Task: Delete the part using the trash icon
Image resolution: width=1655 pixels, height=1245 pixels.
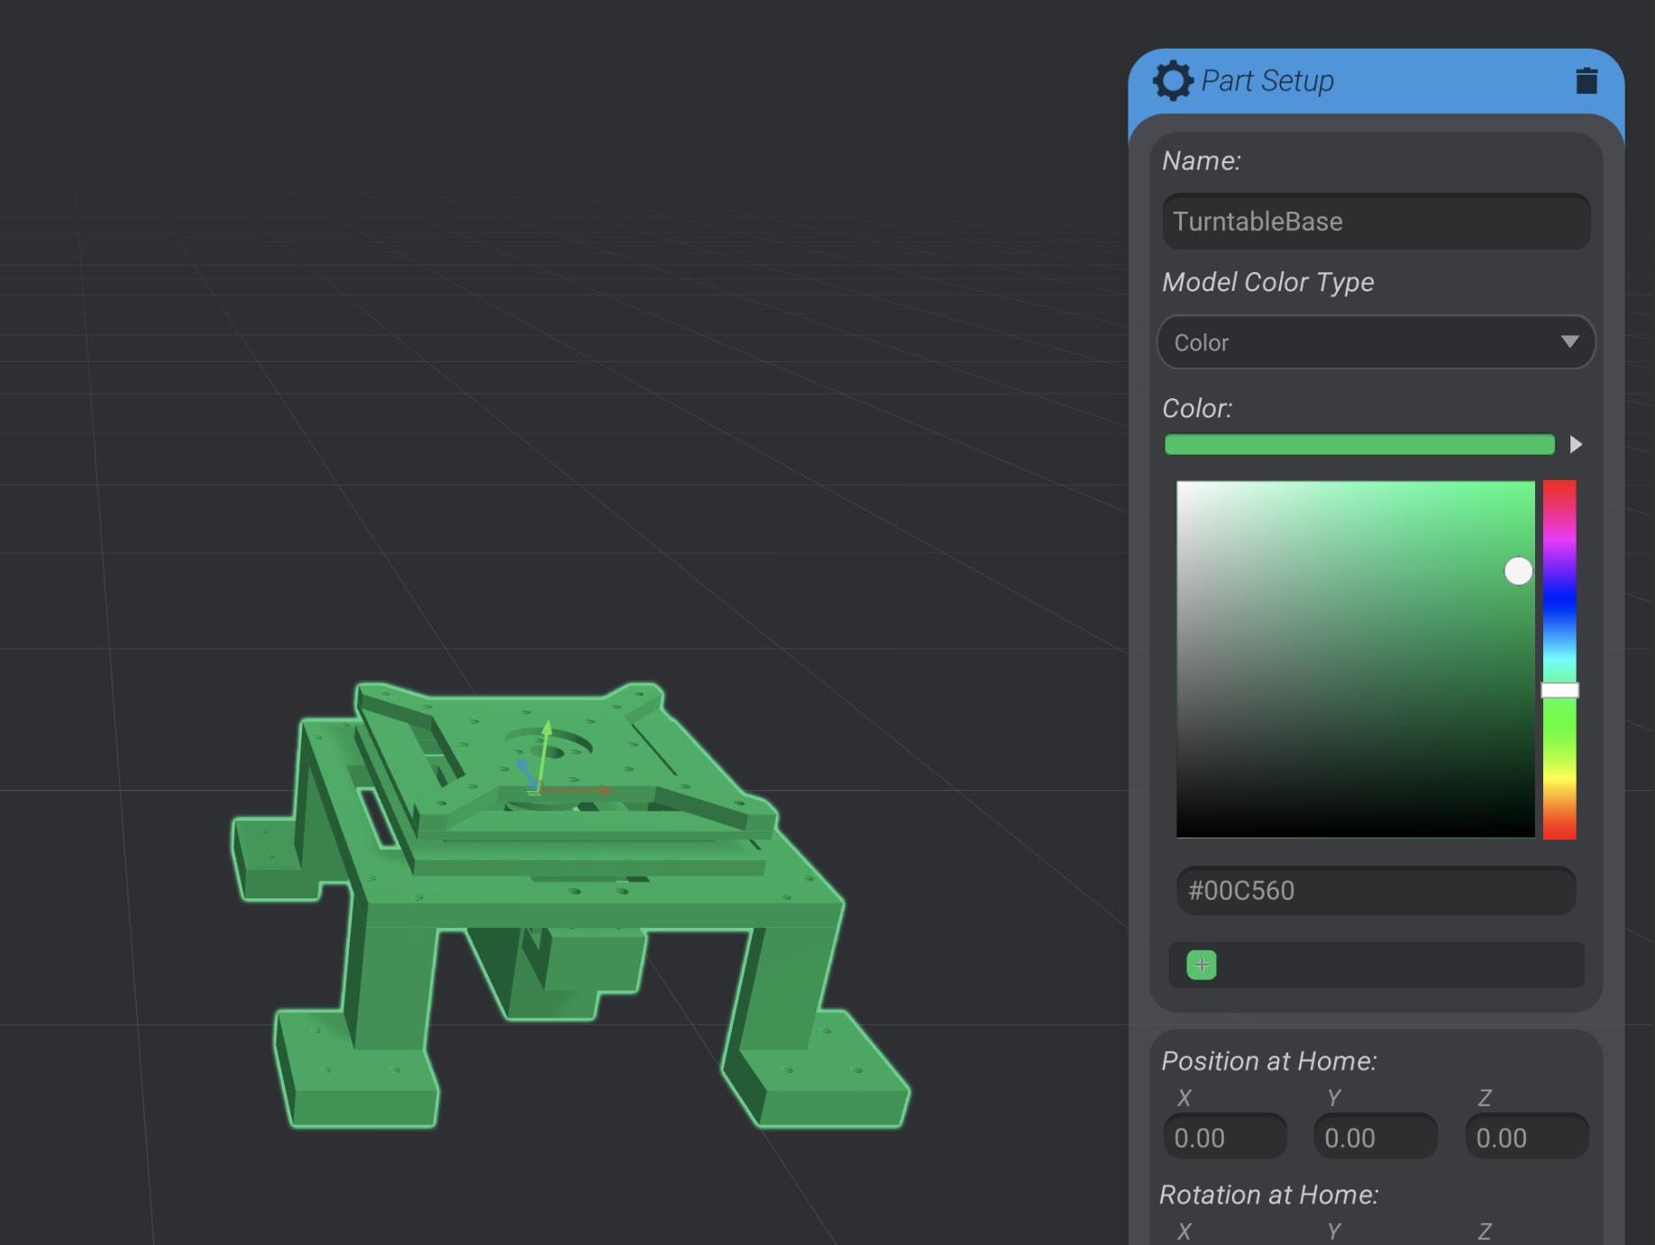Action: pyautogui.click(x=1587, y=80)
